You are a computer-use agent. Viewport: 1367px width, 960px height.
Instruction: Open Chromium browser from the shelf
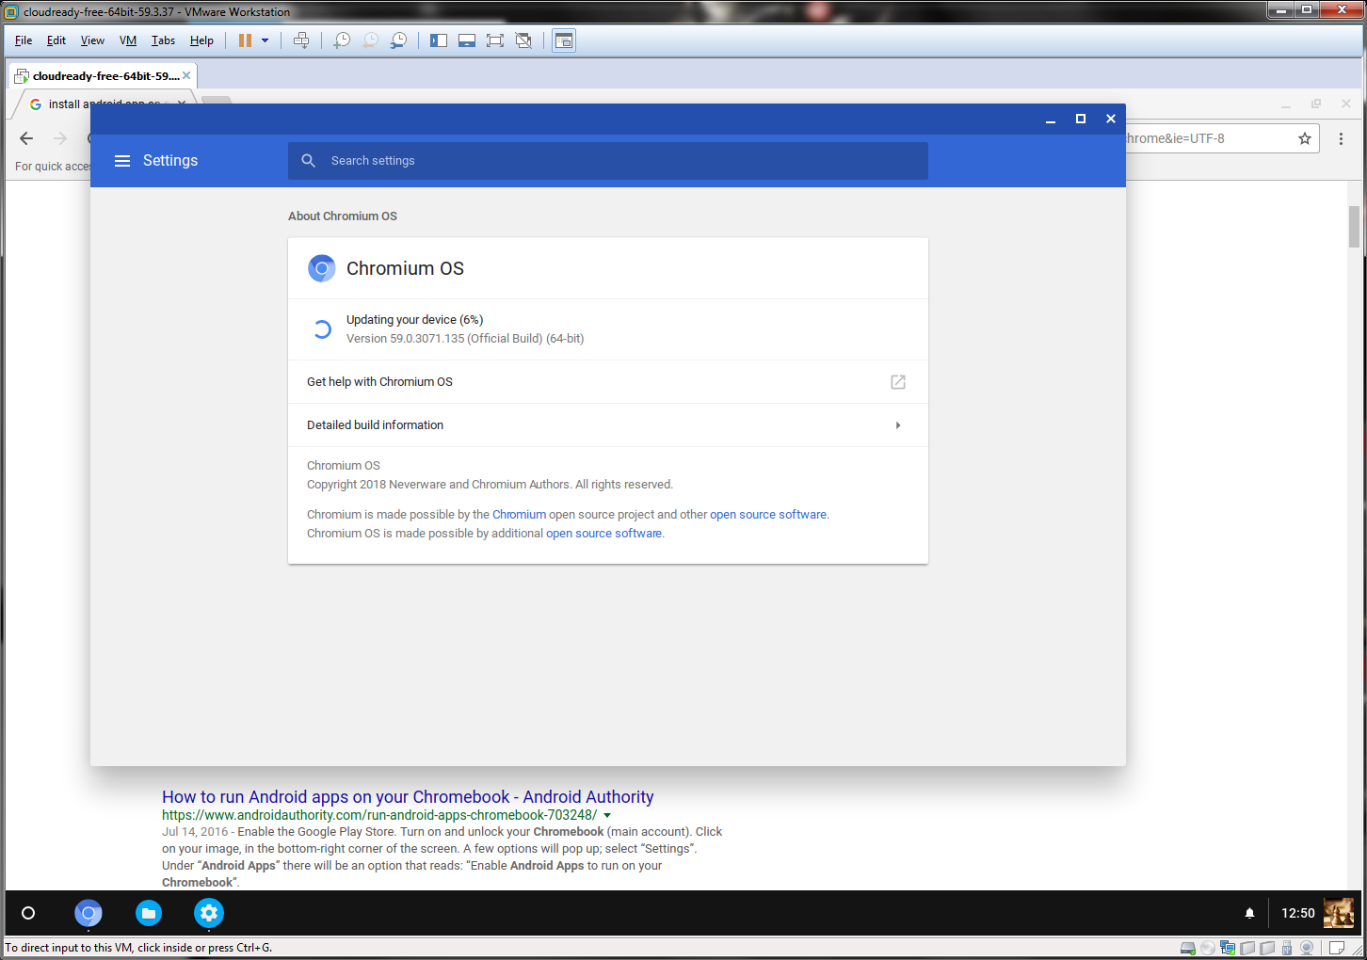88,913
